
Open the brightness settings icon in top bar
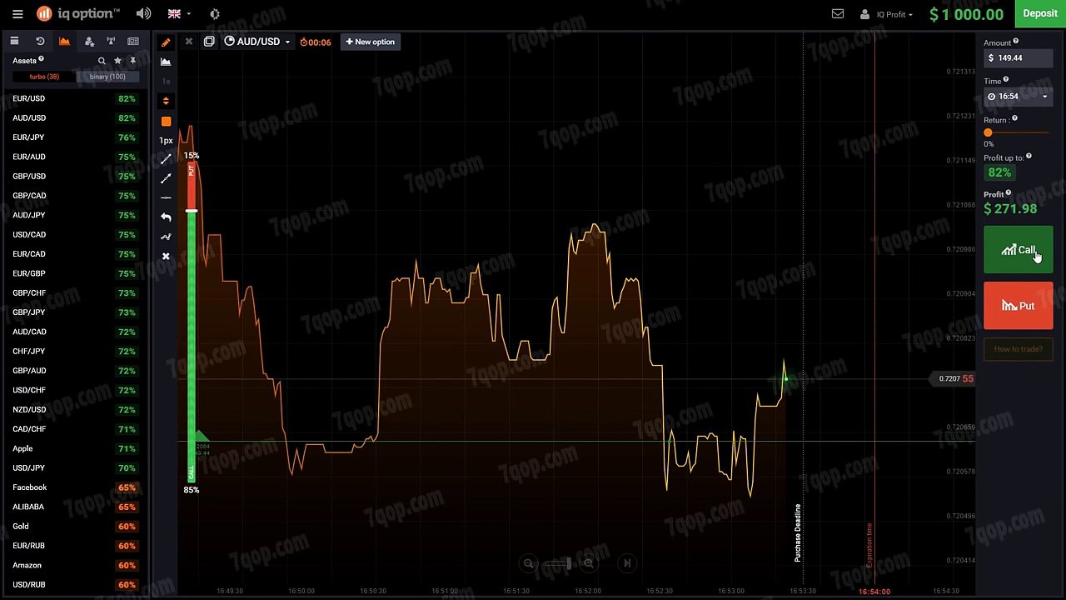tap(215, 14)
